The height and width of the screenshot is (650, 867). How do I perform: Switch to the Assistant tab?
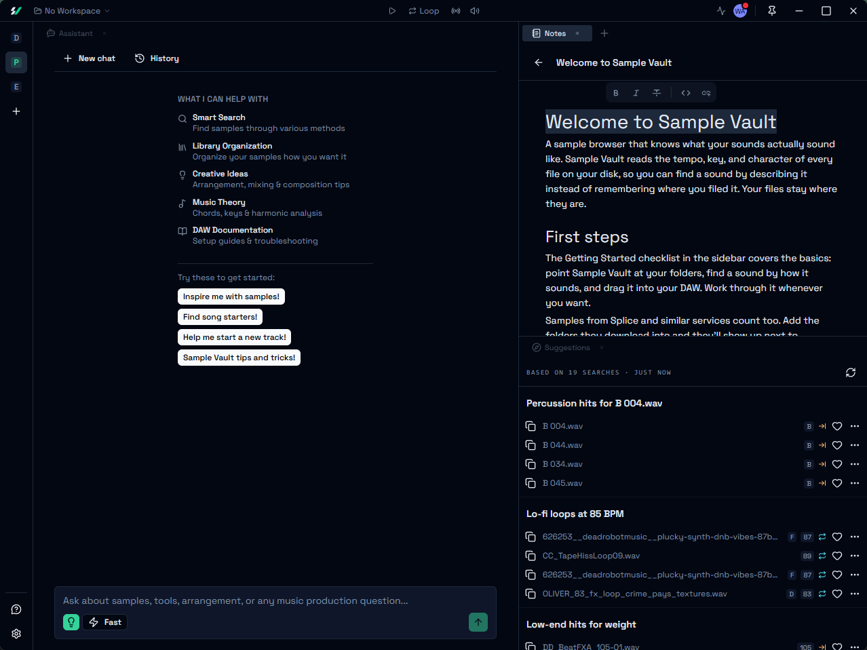70,33
